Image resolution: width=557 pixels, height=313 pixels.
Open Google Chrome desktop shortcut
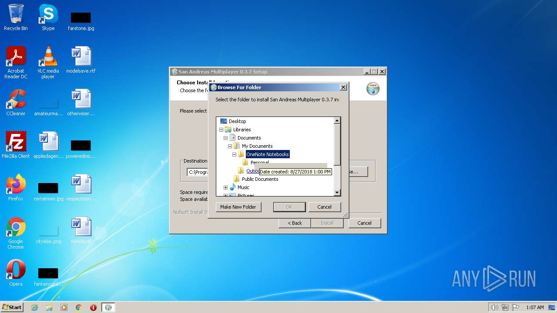(x=16, y=233)
